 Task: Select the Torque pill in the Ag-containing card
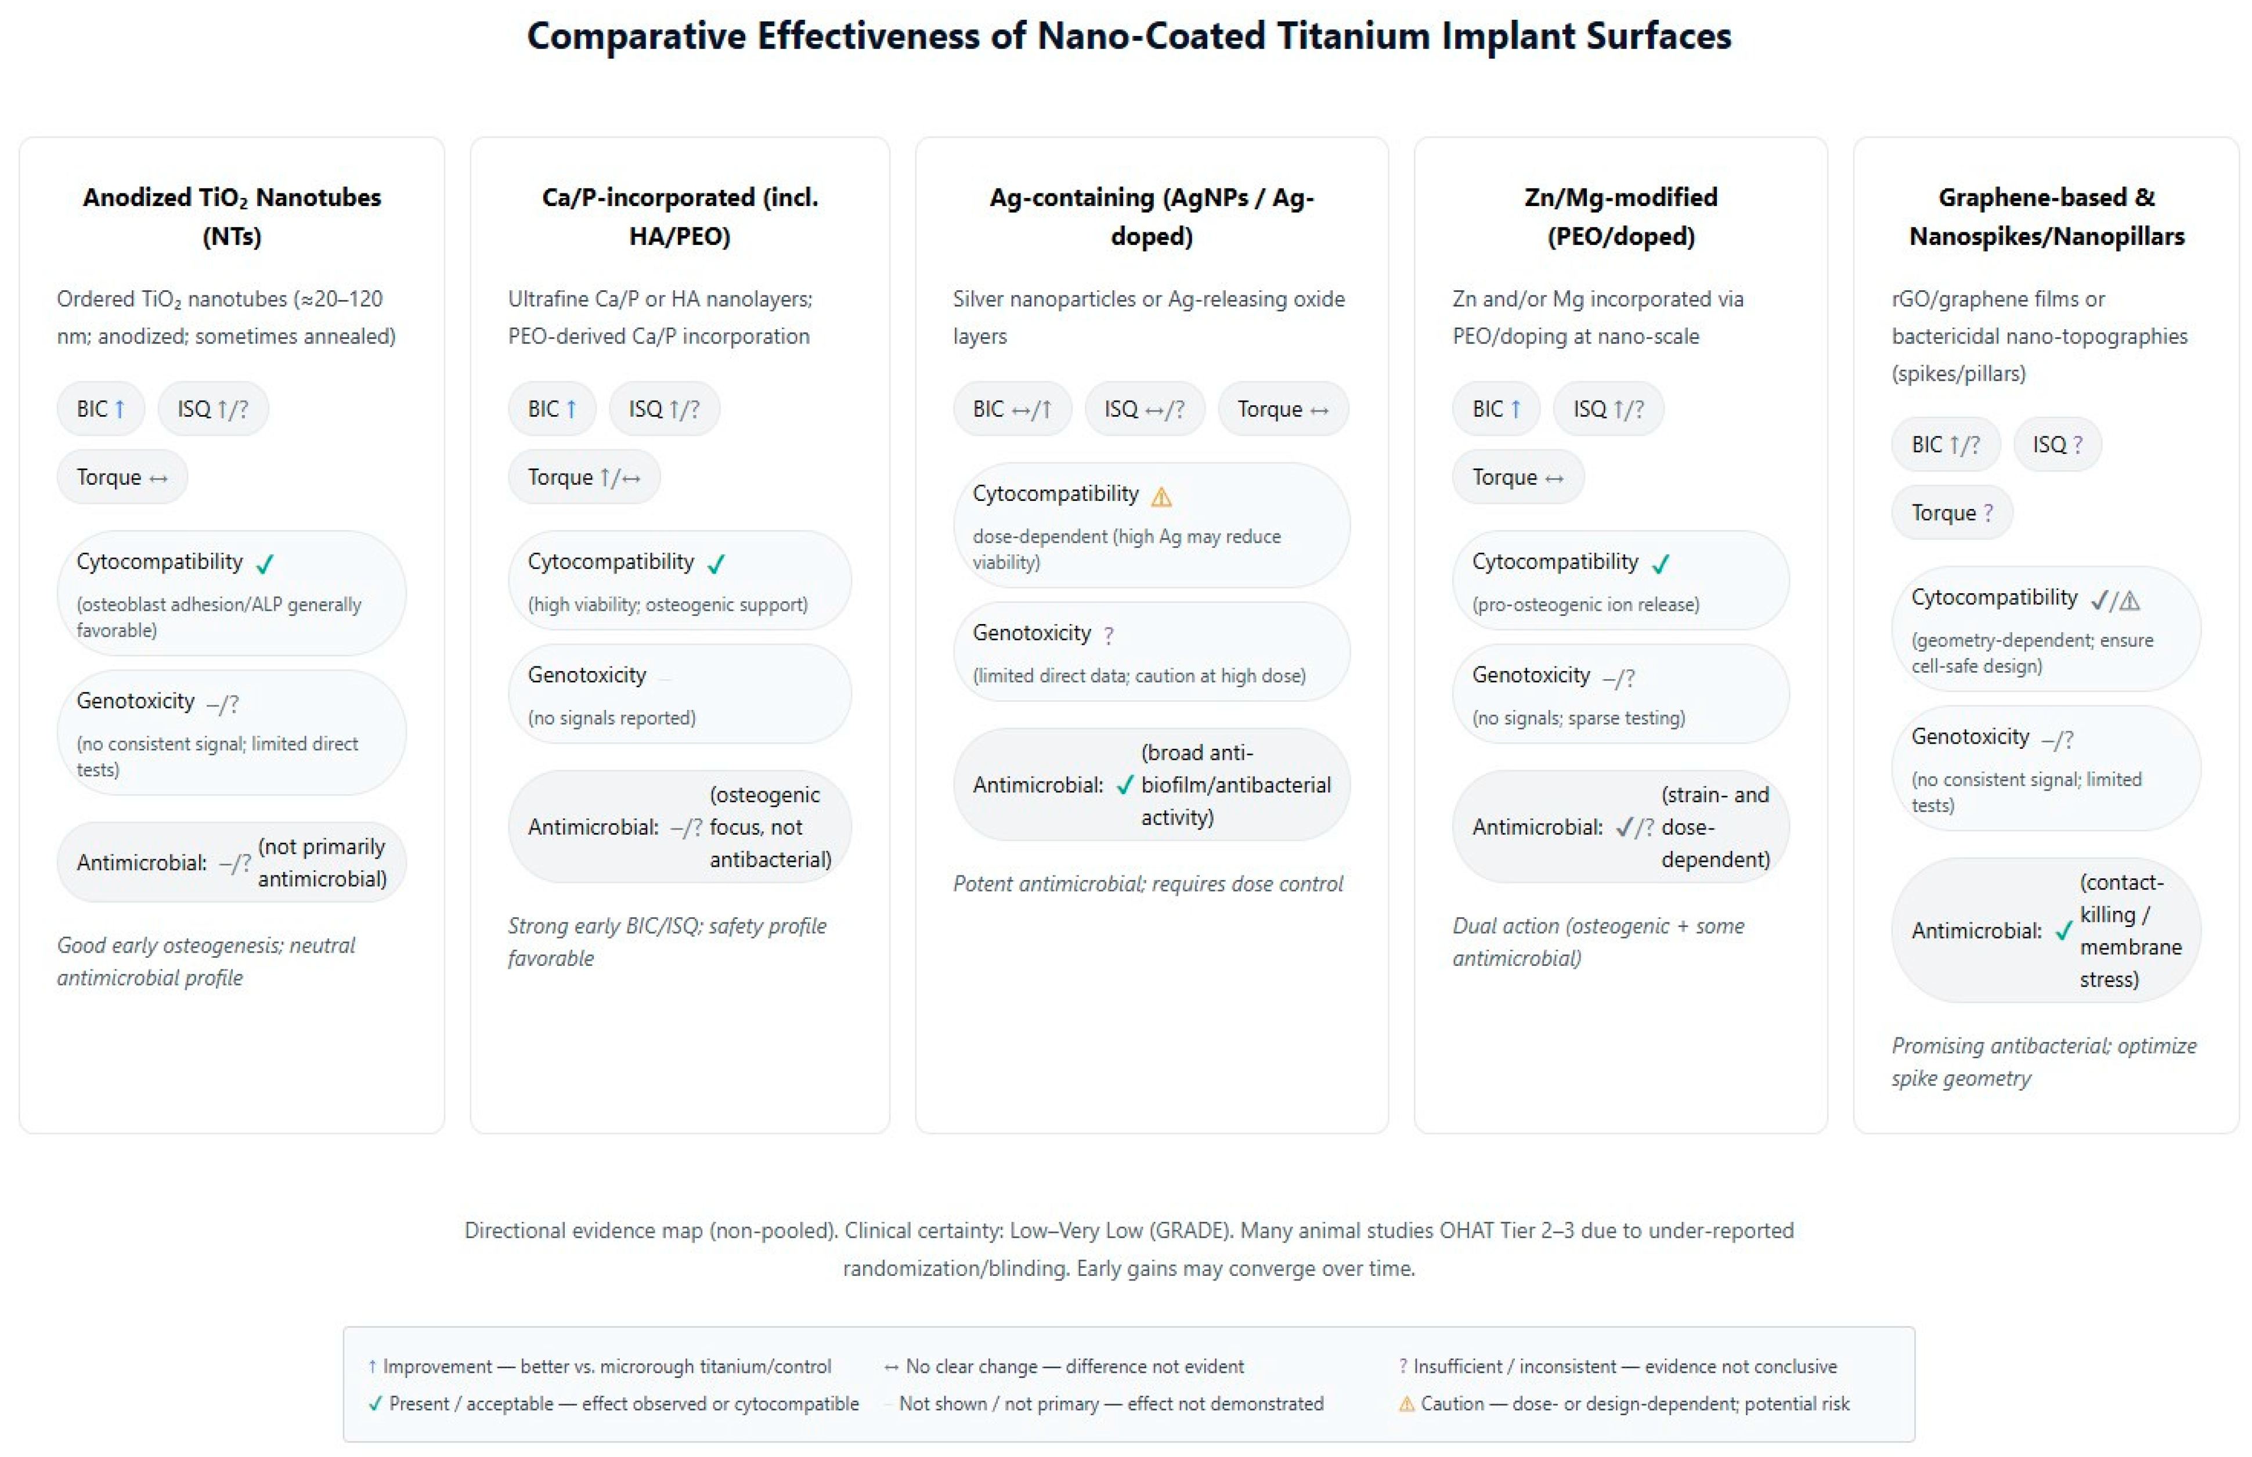[1282, 409]
